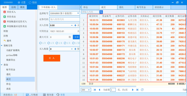This screenshot has width=187, height=96.
Task: Jump to last page of results
Action: (137, 90)
